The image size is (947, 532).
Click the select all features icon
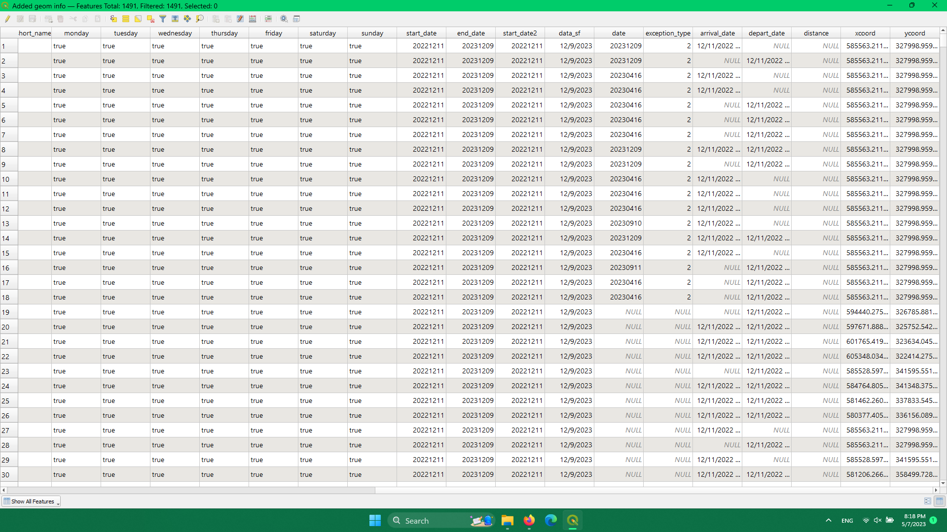click(126, 19)
